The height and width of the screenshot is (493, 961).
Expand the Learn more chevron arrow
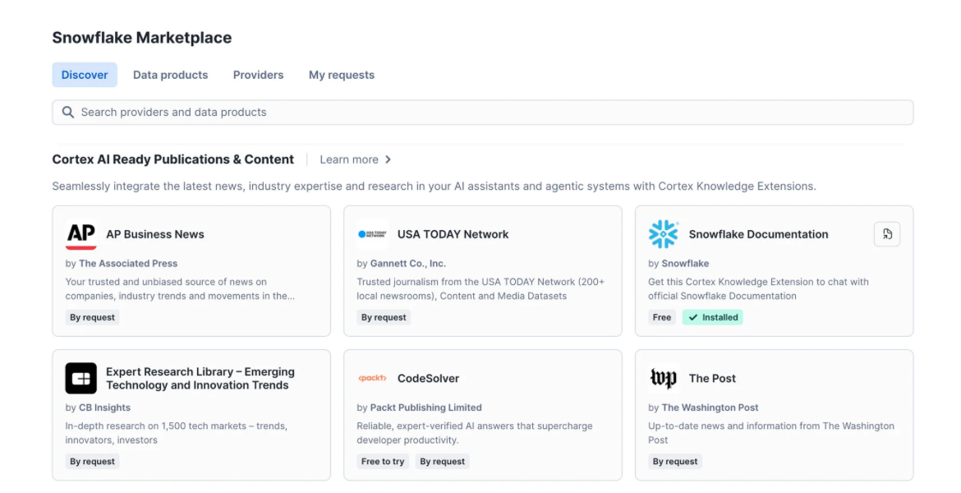click(388, 159)
